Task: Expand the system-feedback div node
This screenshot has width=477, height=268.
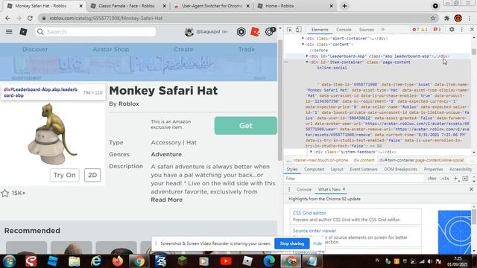Action: tap(311, 152)
